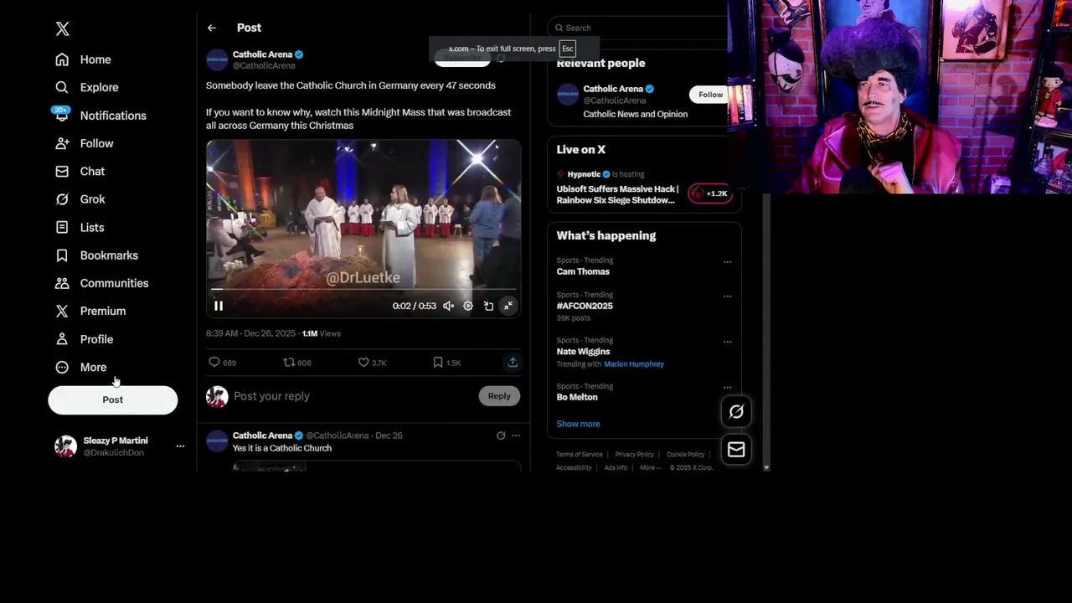Click Grok icon on Catholic Arena reply
The width and height of the screenshot is (1072, 603).
[501, 435]
